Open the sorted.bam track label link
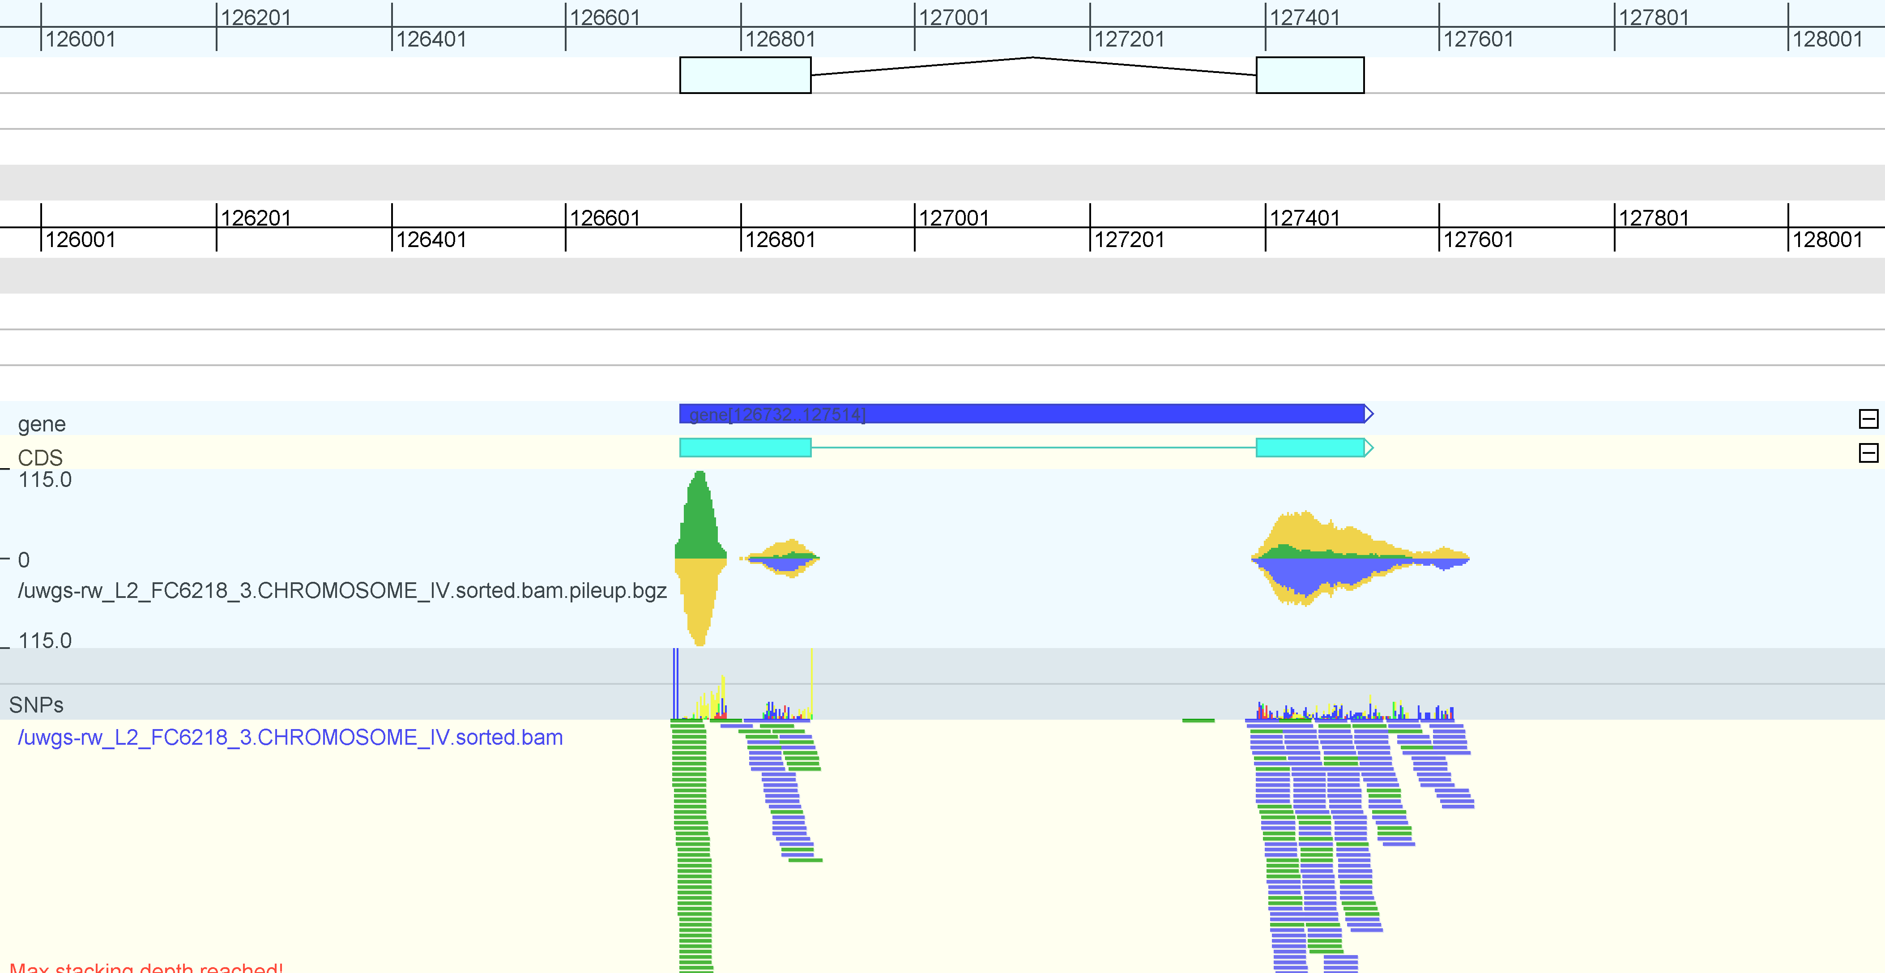The image size is (1885, 973). [x=290, y=737]
